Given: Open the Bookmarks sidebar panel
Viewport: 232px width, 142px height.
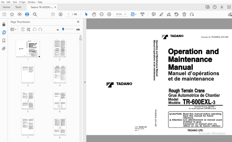Looking at the screenshot, I should [x=4, y=40].
